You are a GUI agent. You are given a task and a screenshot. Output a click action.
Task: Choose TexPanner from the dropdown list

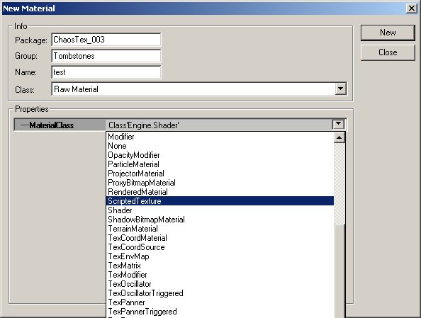pos(220,302)
